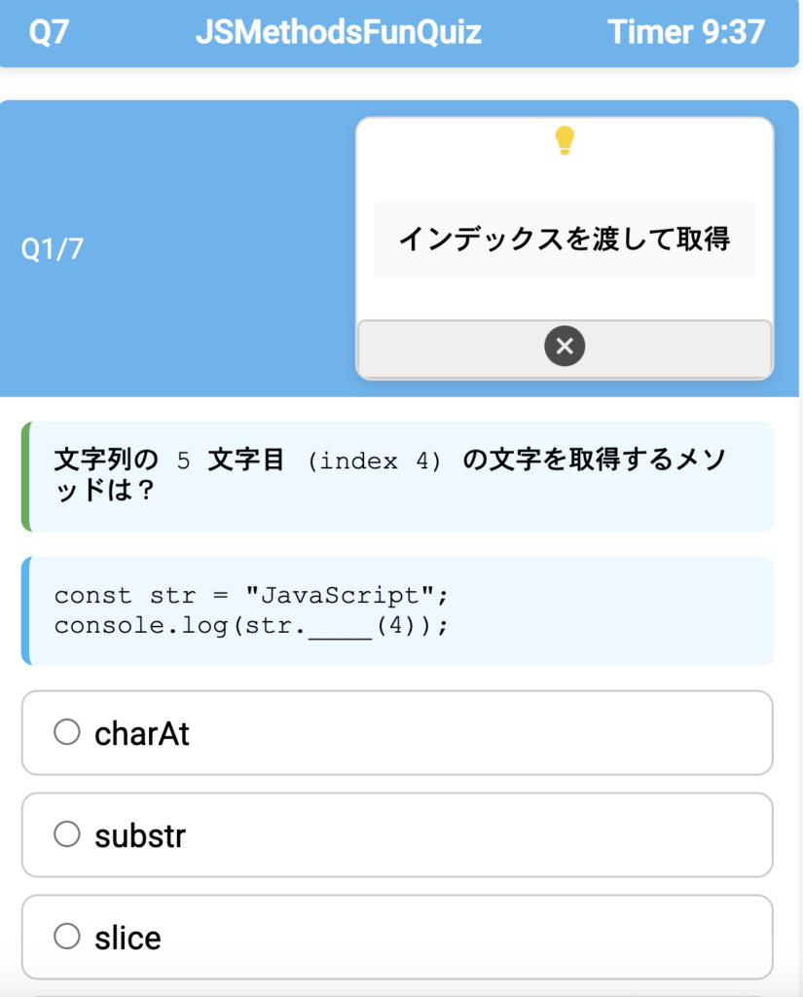This screenshot has width=803, height=997.
Task: Click the green accent bar beside the question
Action: coord(26,476)
